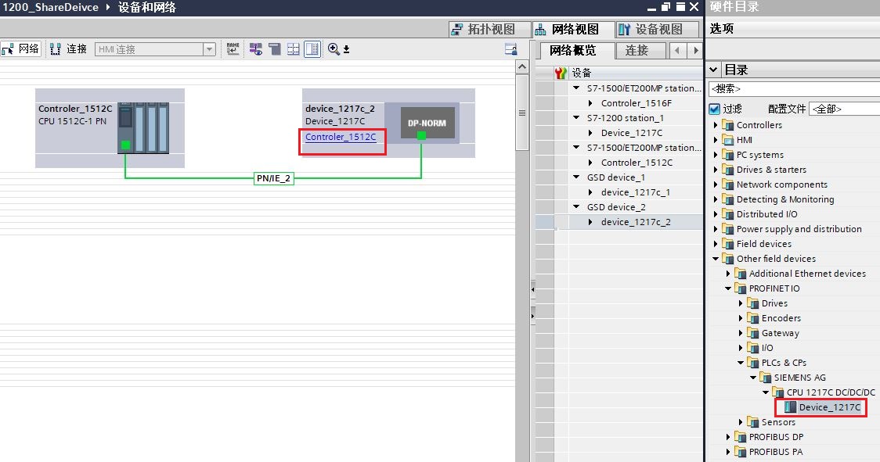Click the 设备 column header icon

point(561,73)
